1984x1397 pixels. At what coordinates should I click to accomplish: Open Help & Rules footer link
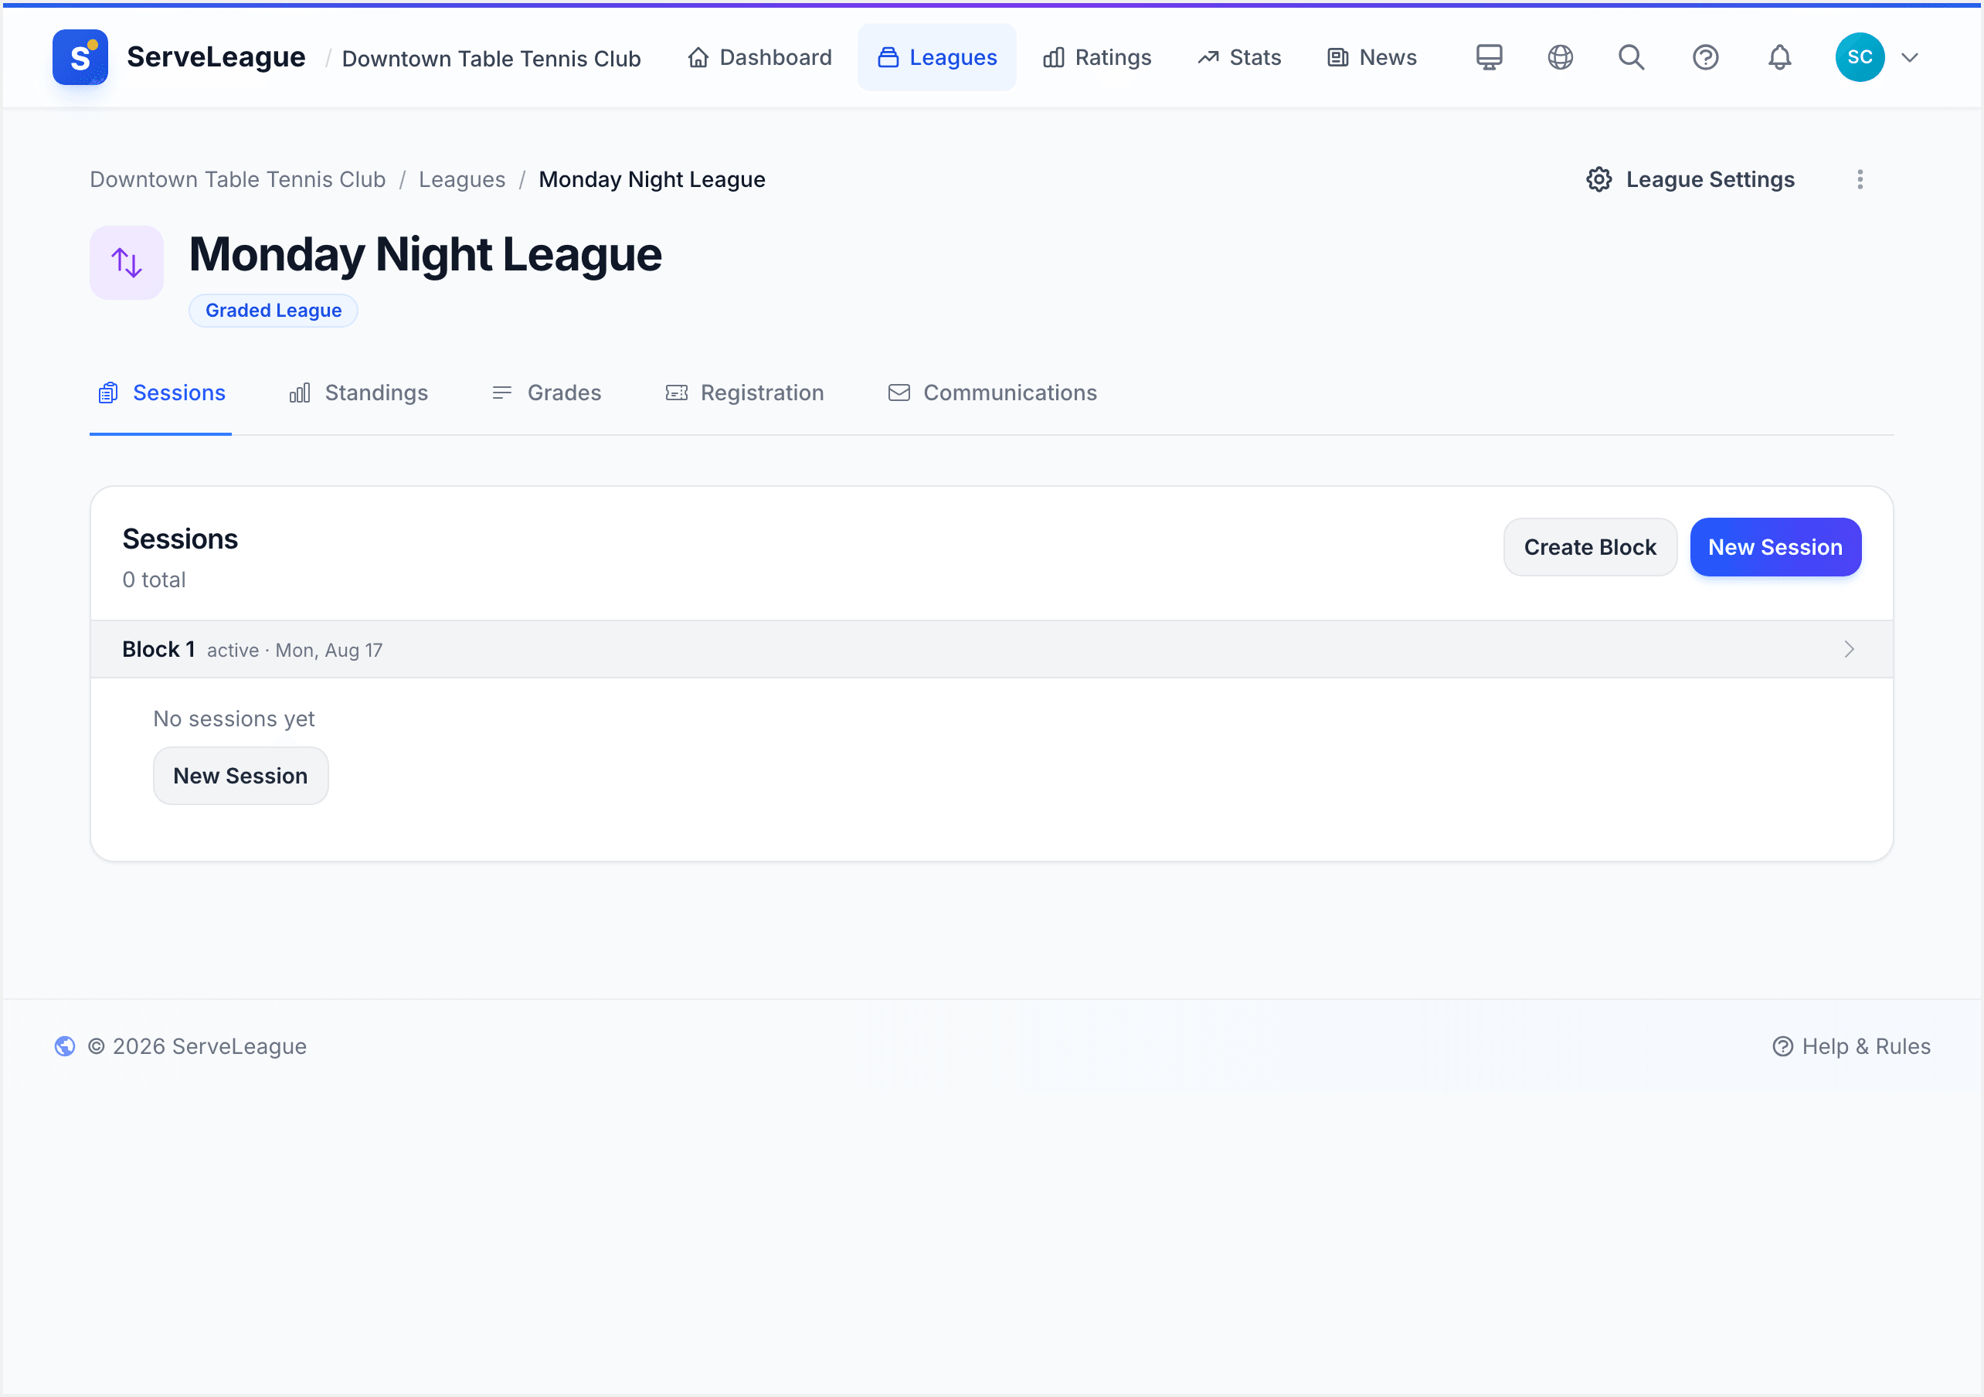coord(1851,1046)
